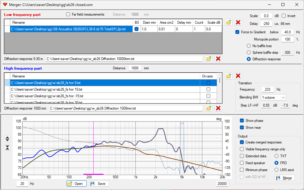This screenshot has width=304, height=190.
Task: Edit the Transition Frequency field
Action: tap(268, 89)
